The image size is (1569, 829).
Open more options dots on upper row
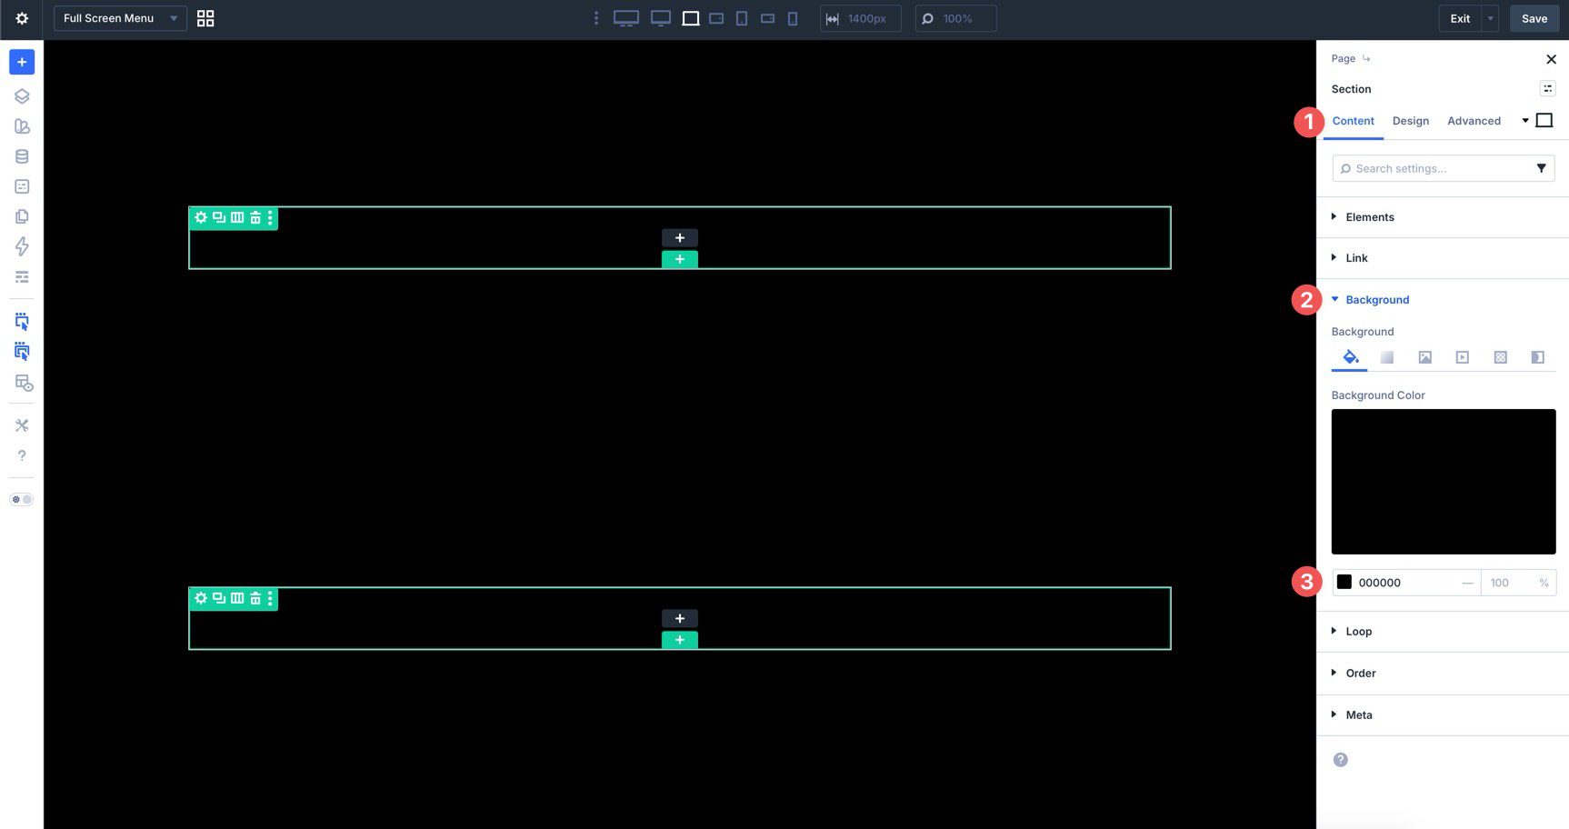coord(270,217)
